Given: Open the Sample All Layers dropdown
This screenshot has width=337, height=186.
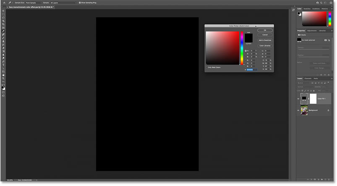Looking at the screenshot, I should [63, 3].
